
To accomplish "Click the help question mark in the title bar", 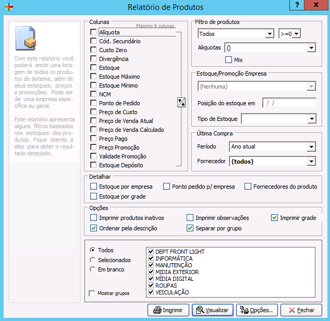I will click(x=297, y=7).
